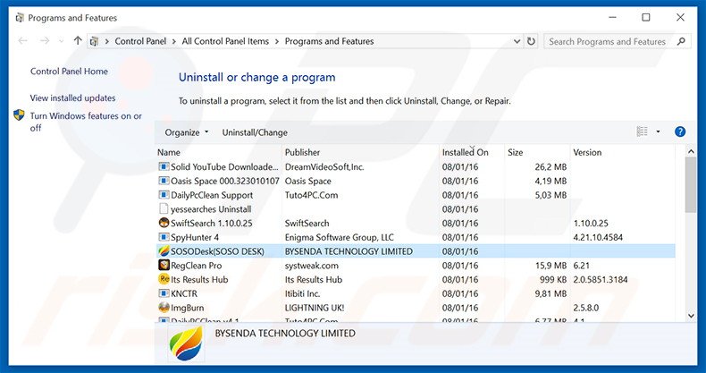706x373 pixels.
Task: Click the RegClean Pro program icon
Action: pos(164,266)
